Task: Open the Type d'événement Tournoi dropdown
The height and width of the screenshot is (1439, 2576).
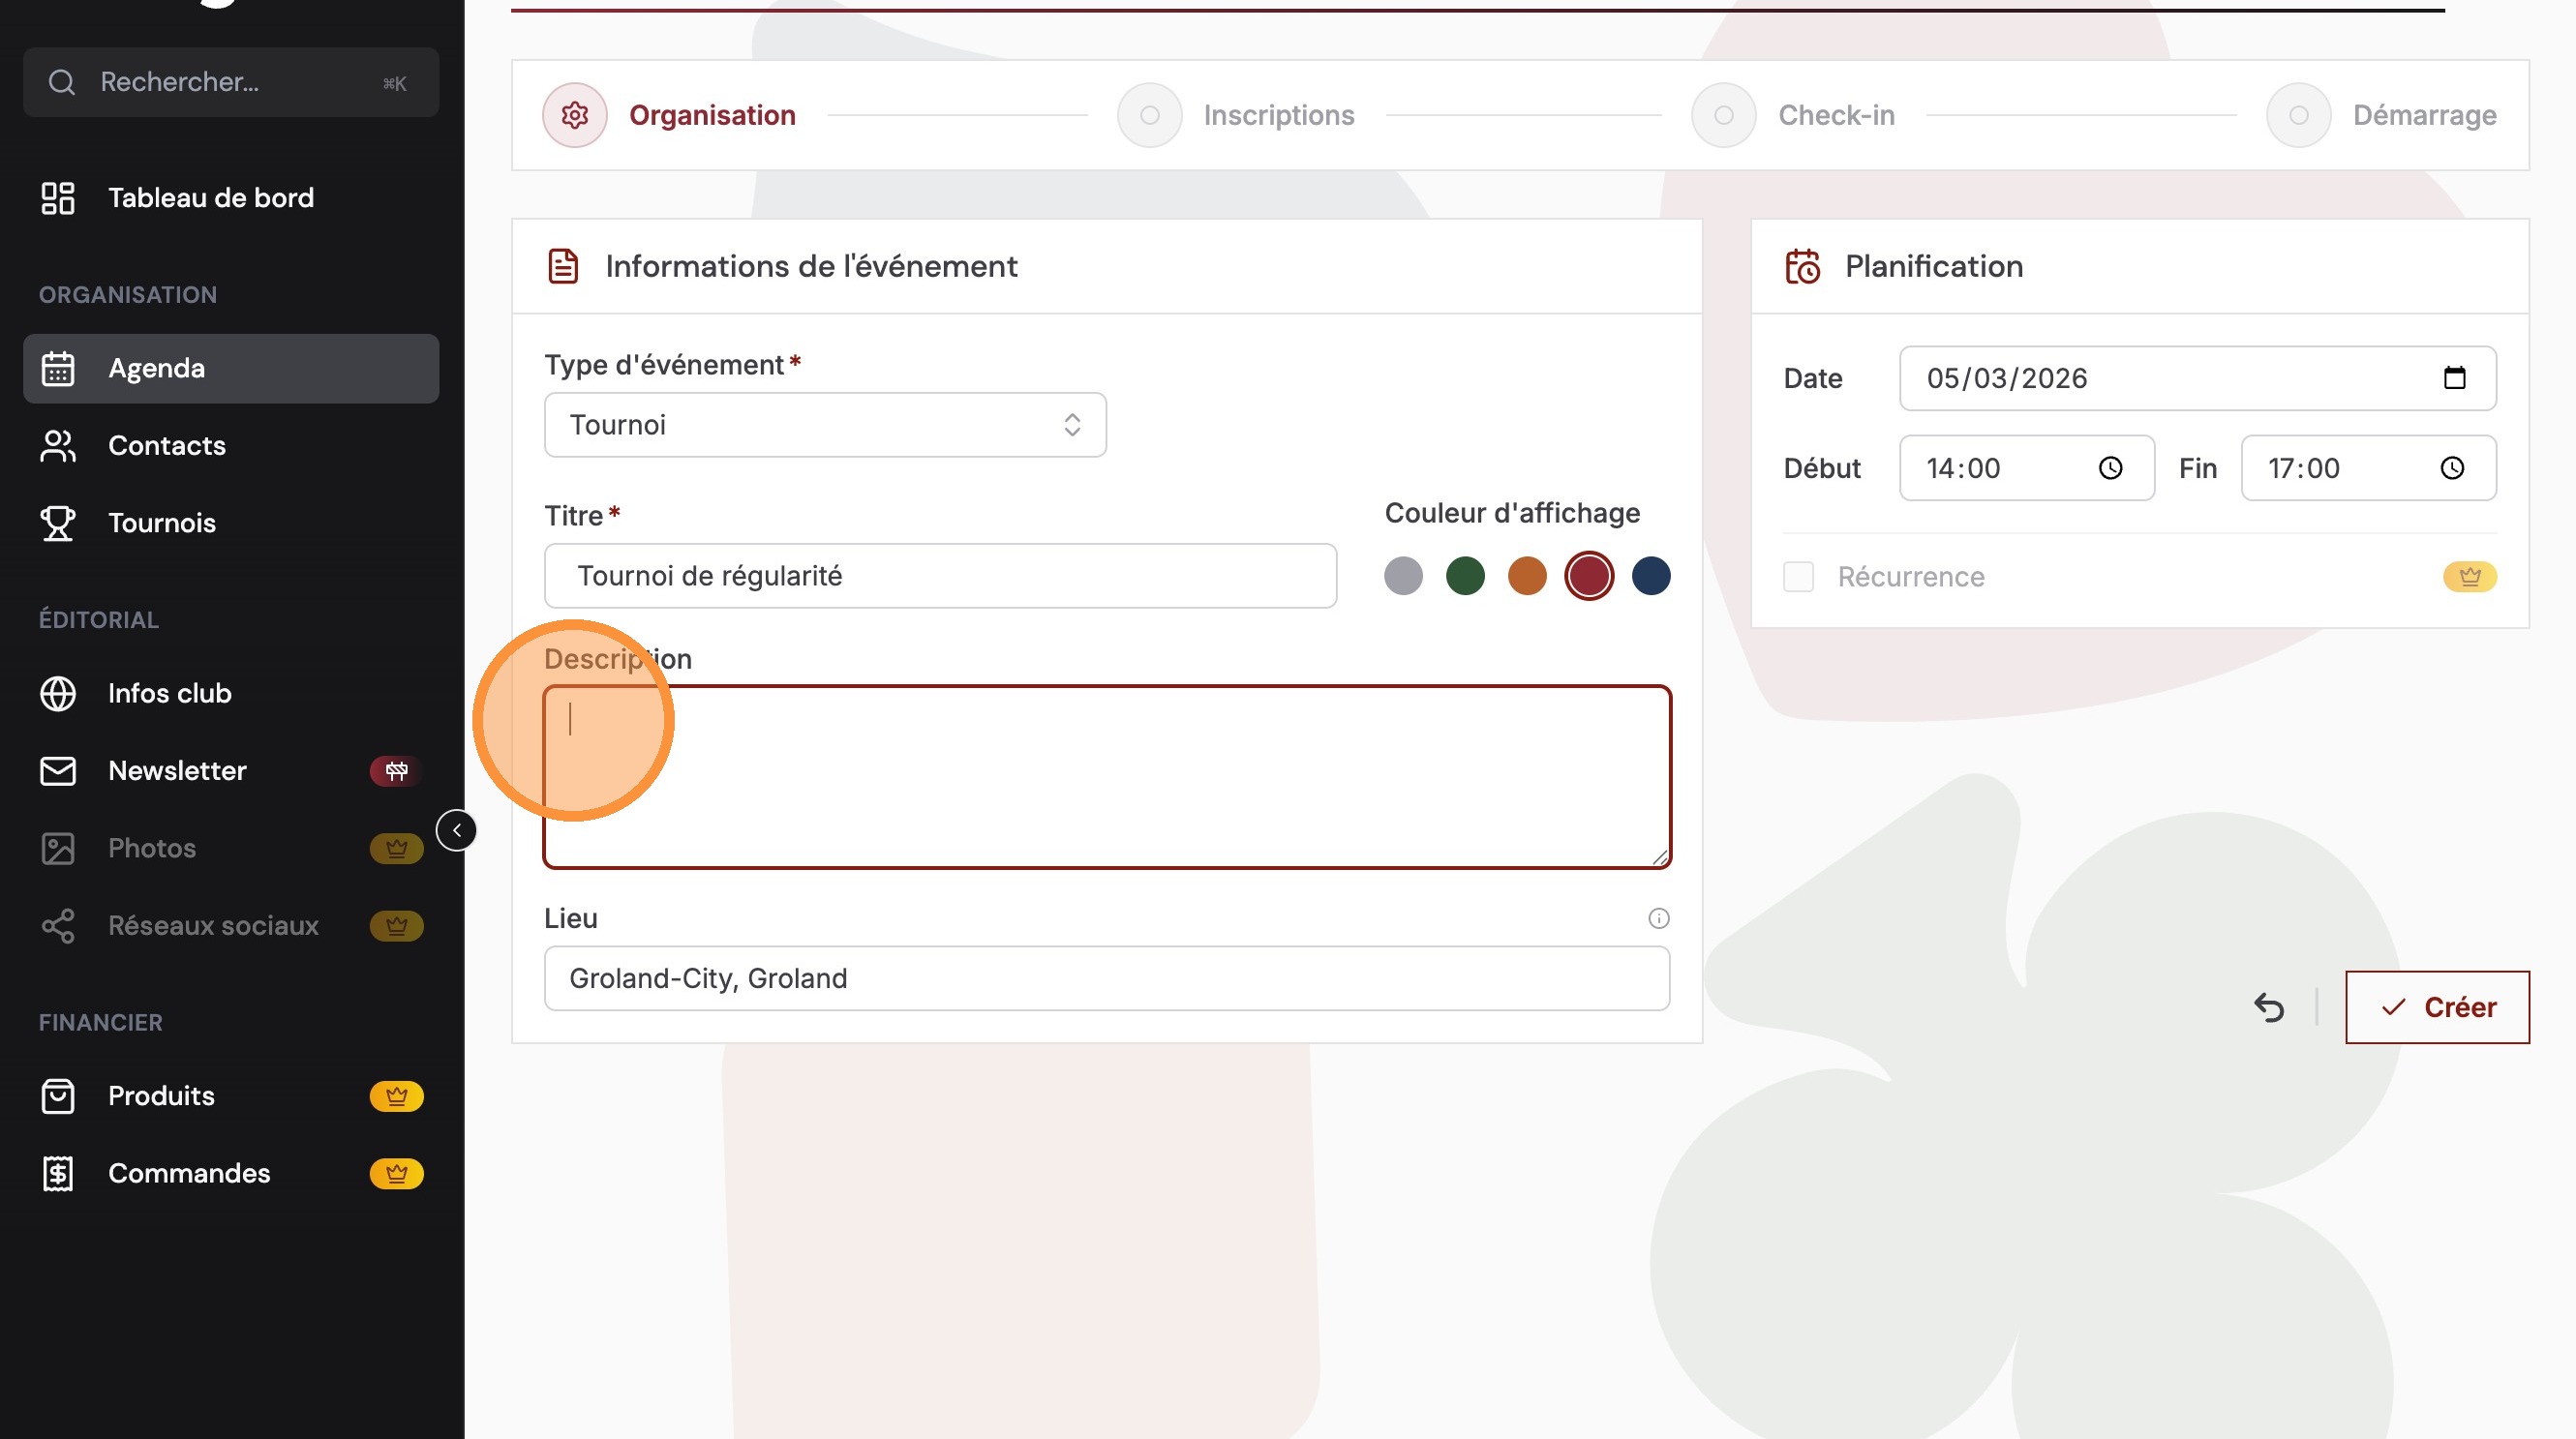Action: pos(825,425)
